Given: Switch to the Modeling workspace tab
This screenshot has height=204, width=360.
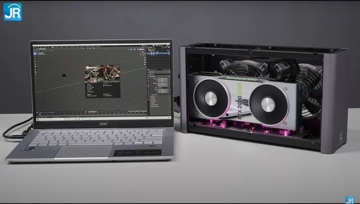Looking at the screenshot, I should pyautogui.click(x=57, y=47).
